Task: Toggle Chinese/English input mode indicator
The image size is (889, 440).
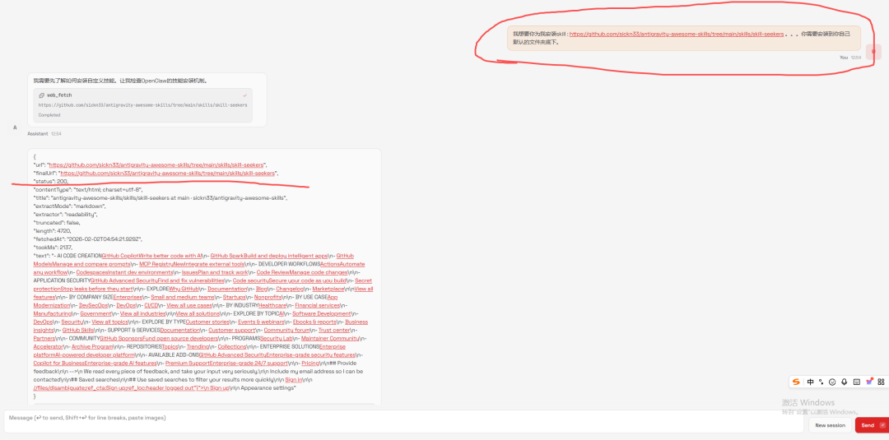Action: tap(810, 382)
